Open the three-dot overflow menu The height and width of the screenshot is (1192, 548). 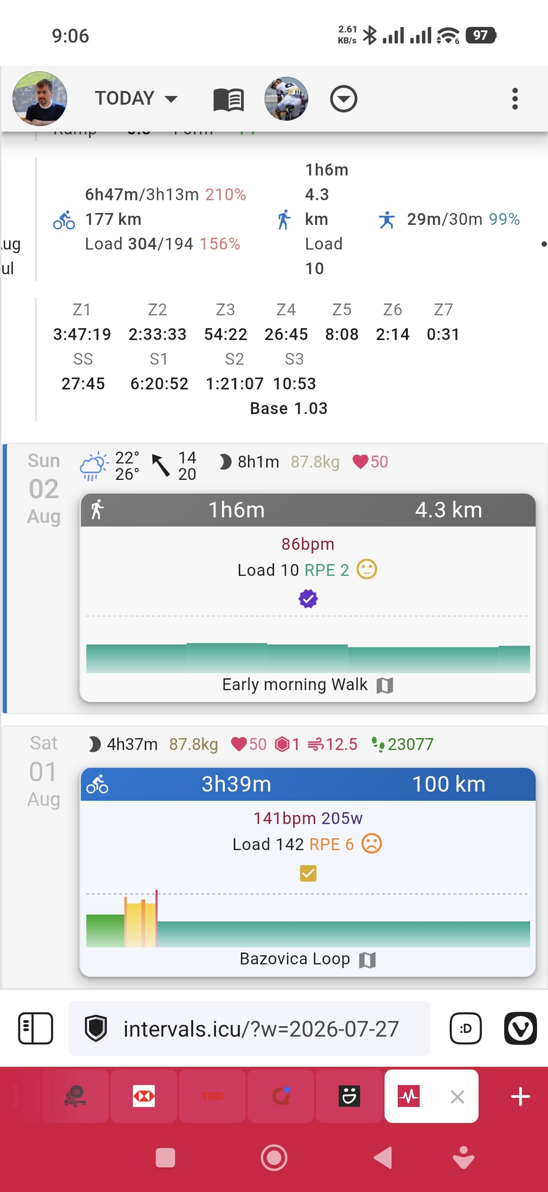[515, 99]
